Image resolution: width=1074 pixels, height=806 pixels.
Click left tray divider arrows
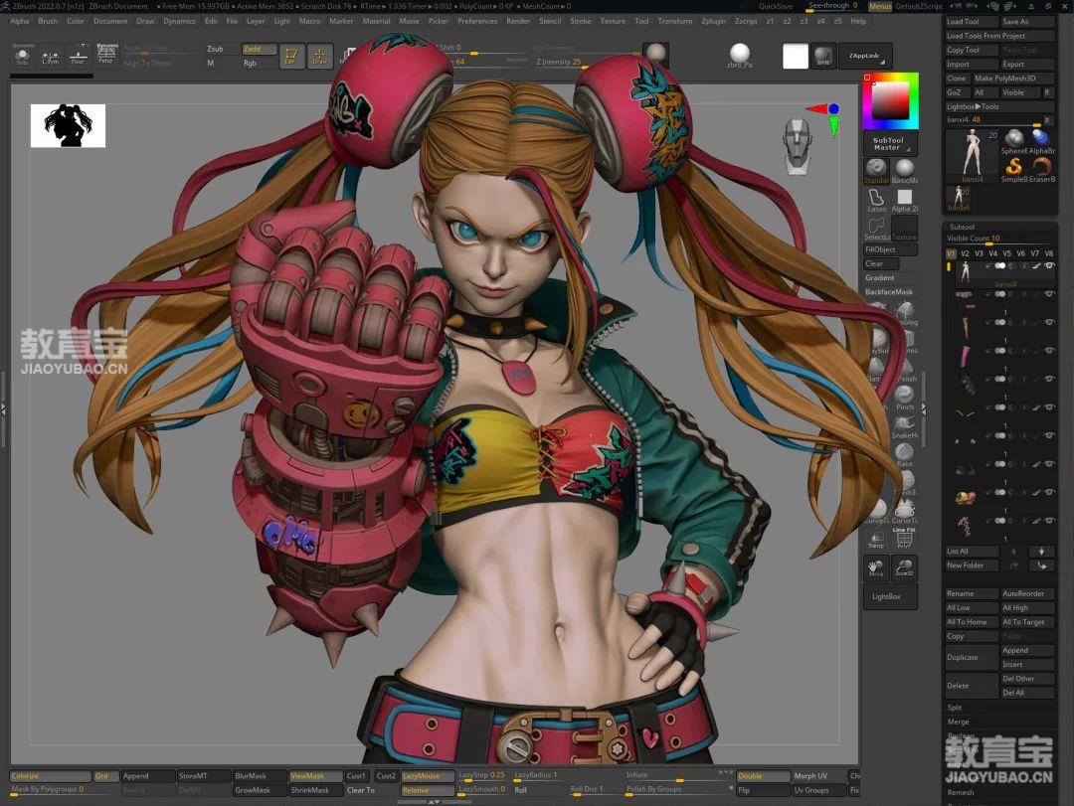[3, 408]
